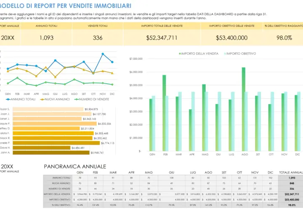Select the FEB dark green sale amount bar
The image size is (303, 210).
164,113
